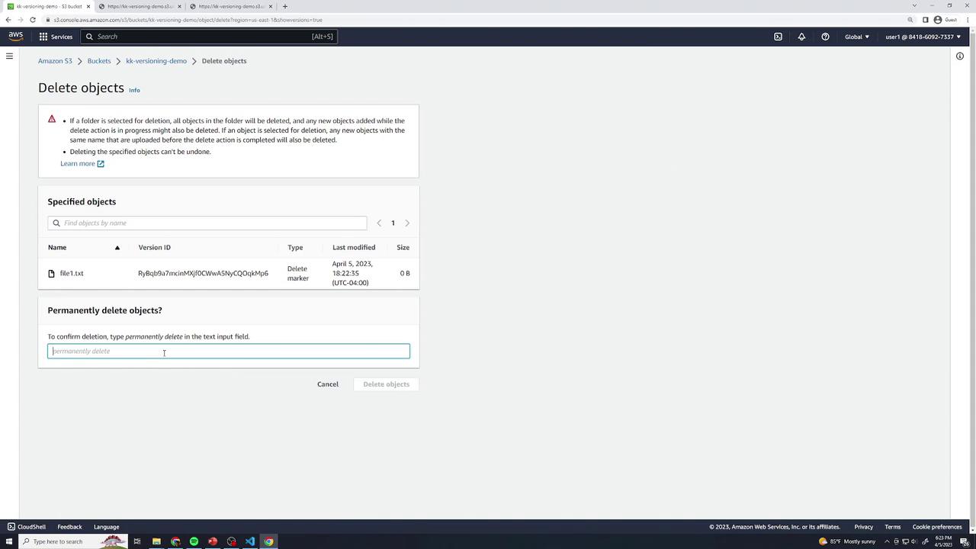This screenshot has height=549, width=976.
Task: Reload the page with the refresh icon
Action: 33,20
